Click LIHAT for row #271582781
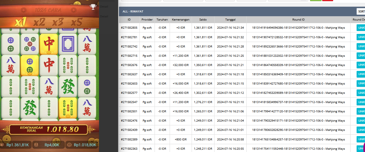365x152 pixels. [361, 37]
